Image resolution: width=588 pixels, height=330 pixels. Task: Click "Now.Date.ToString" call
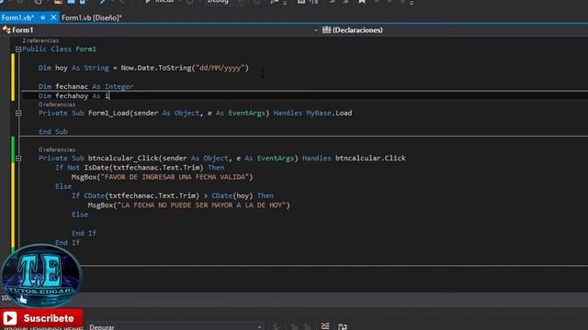point(156,68)
